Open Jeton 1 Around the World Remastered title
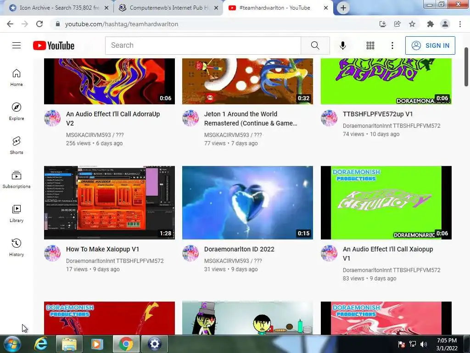This screenshot has width=470, height=353. click(251, 119)
